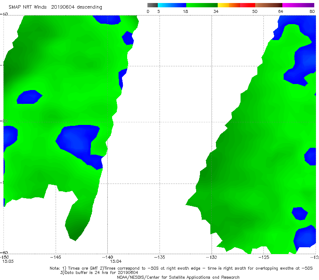The height and width of the screenshot is (280, 319).
Task: Click the color bar label "5"
Action: (159, 12)
